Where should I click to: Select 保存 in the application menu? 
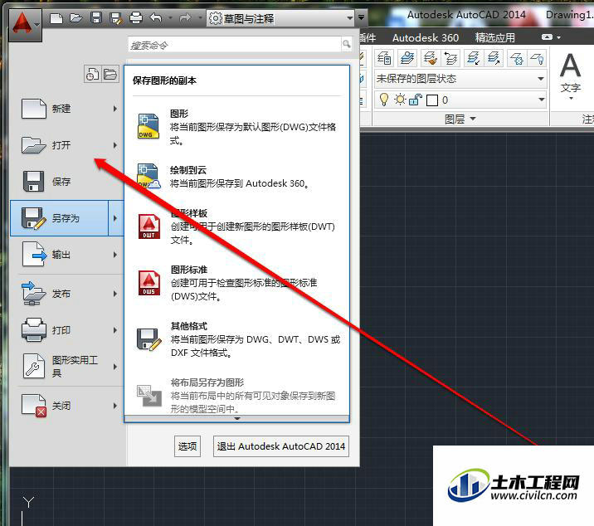pos(66,182)
